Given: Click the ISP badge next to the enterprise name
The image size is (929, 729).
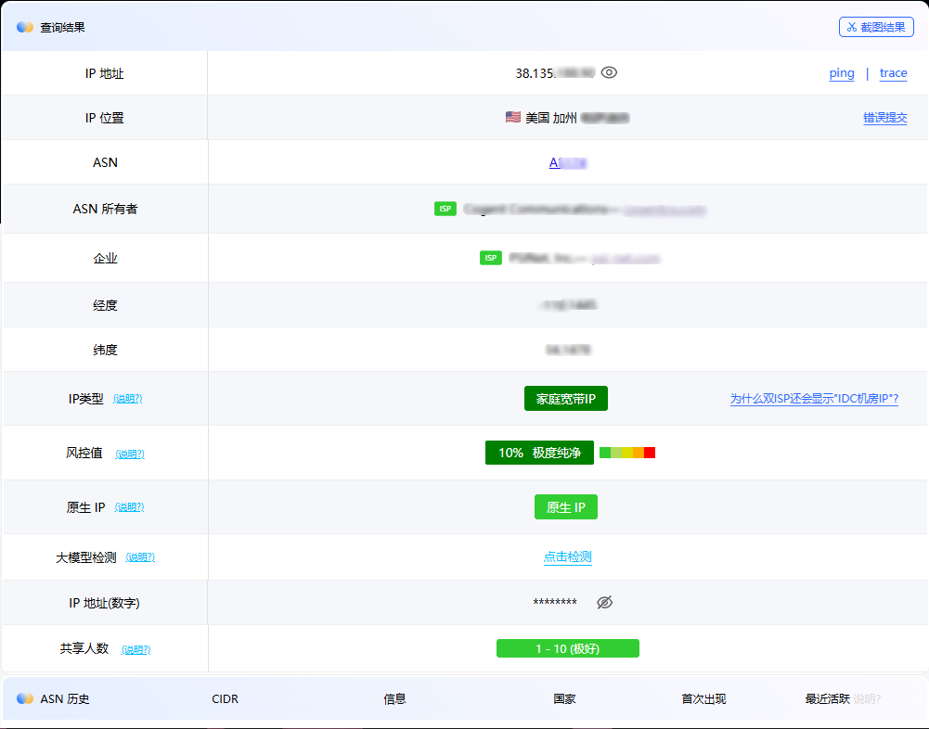Looking at the screenshot, I should point(490,257).
